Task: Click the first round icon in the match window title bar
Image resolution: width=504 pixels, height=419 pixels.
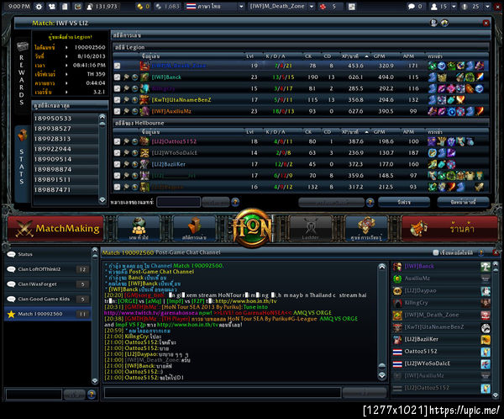Action: click(433, 23)
